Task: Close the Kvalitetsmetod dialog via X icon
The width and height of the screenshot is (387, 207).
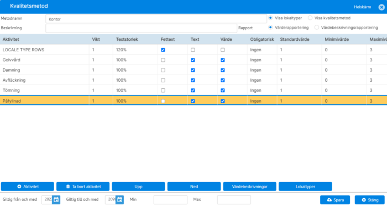Action: click(381, 7)
